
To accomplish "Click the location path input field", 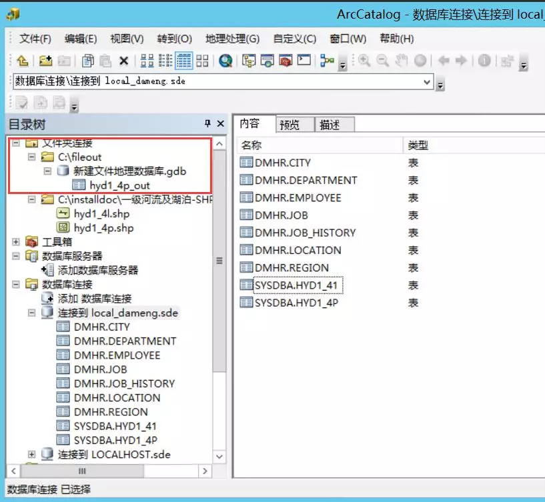I will (x=217, y=81).
